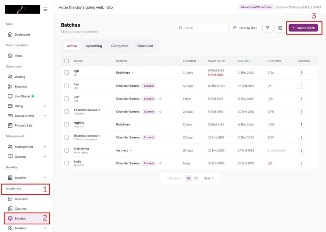This screenshot has width=326, height=232.
Task: Collapse sidebar with the hamburger menu icon
Action: pos(45,9)
